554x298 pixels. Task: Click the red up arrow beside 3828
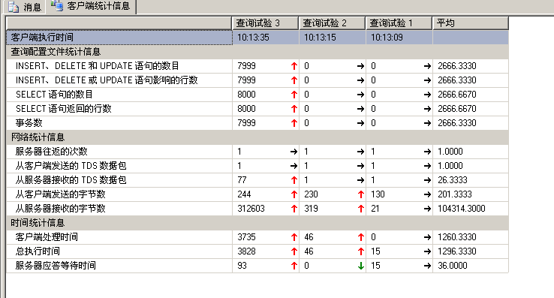pos(294,251)
